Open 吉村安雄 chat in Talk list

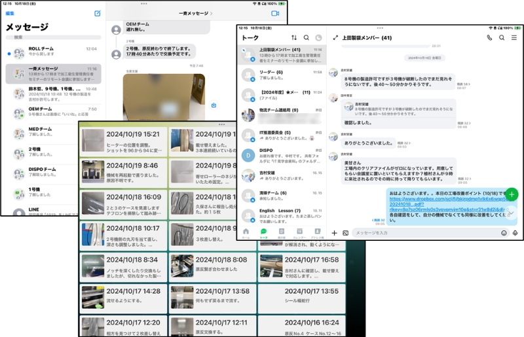(x=282, y=175)
